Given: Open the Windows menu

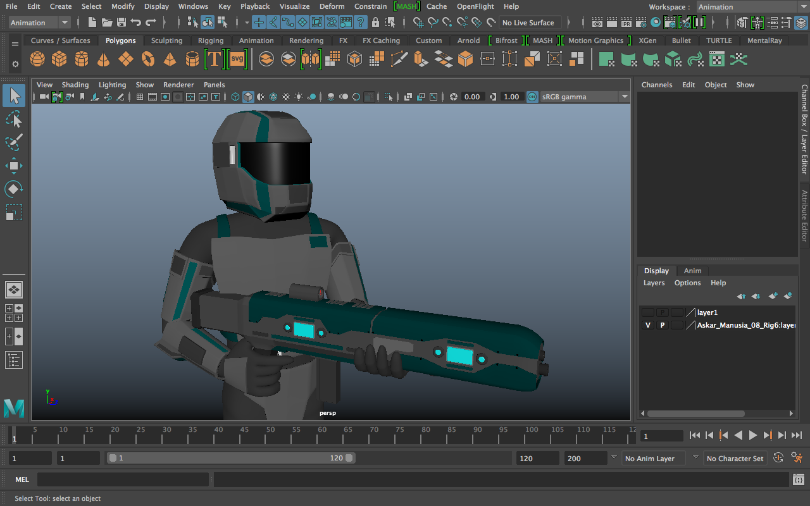Looking at the screenshot, I should click(x=193, y=6).
